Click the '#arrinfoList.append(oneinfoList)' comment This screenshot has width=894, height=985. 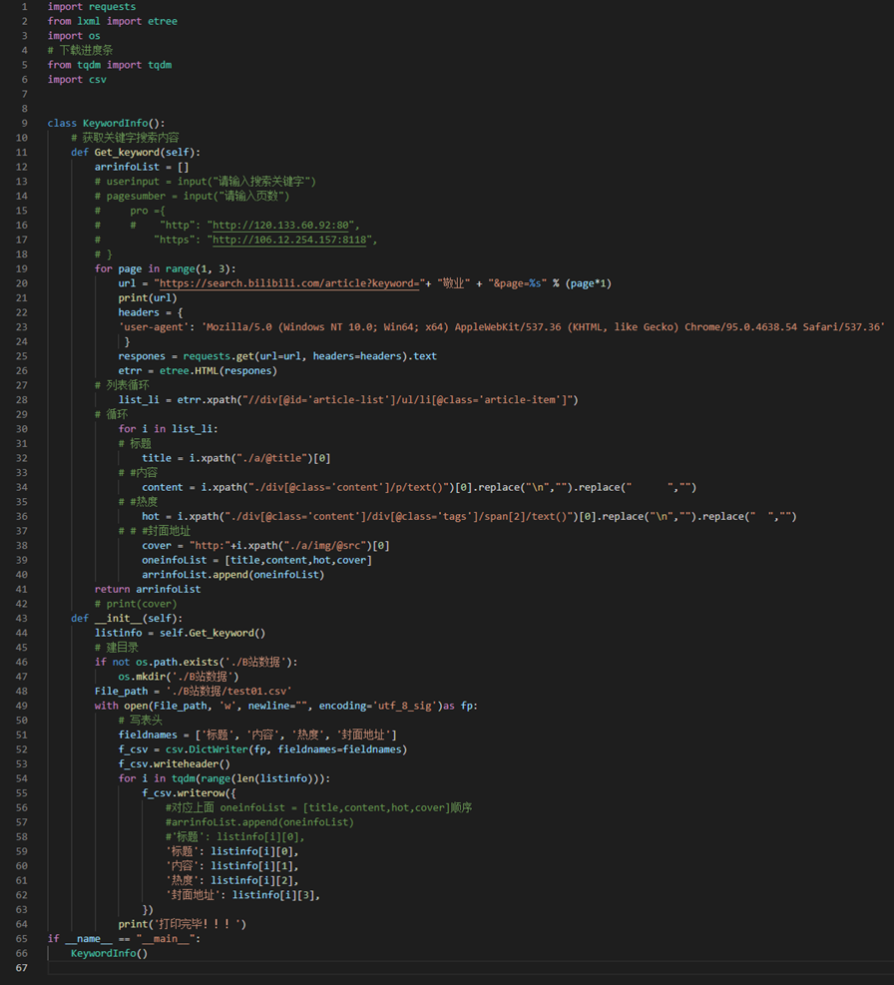pyautogui.click(x=259, y=821)
